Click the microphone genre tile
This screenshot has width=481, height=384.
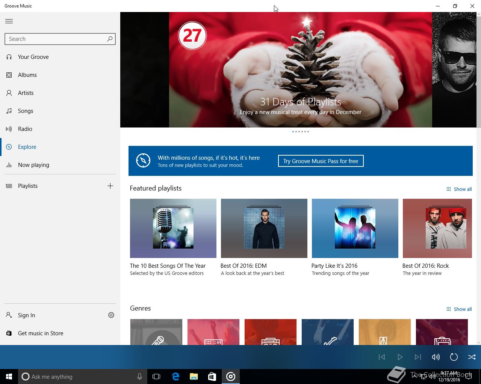coord(156,332)
